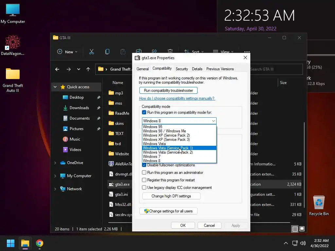
Task: Open the Windows Start button
Action: [x=10, y=243]
